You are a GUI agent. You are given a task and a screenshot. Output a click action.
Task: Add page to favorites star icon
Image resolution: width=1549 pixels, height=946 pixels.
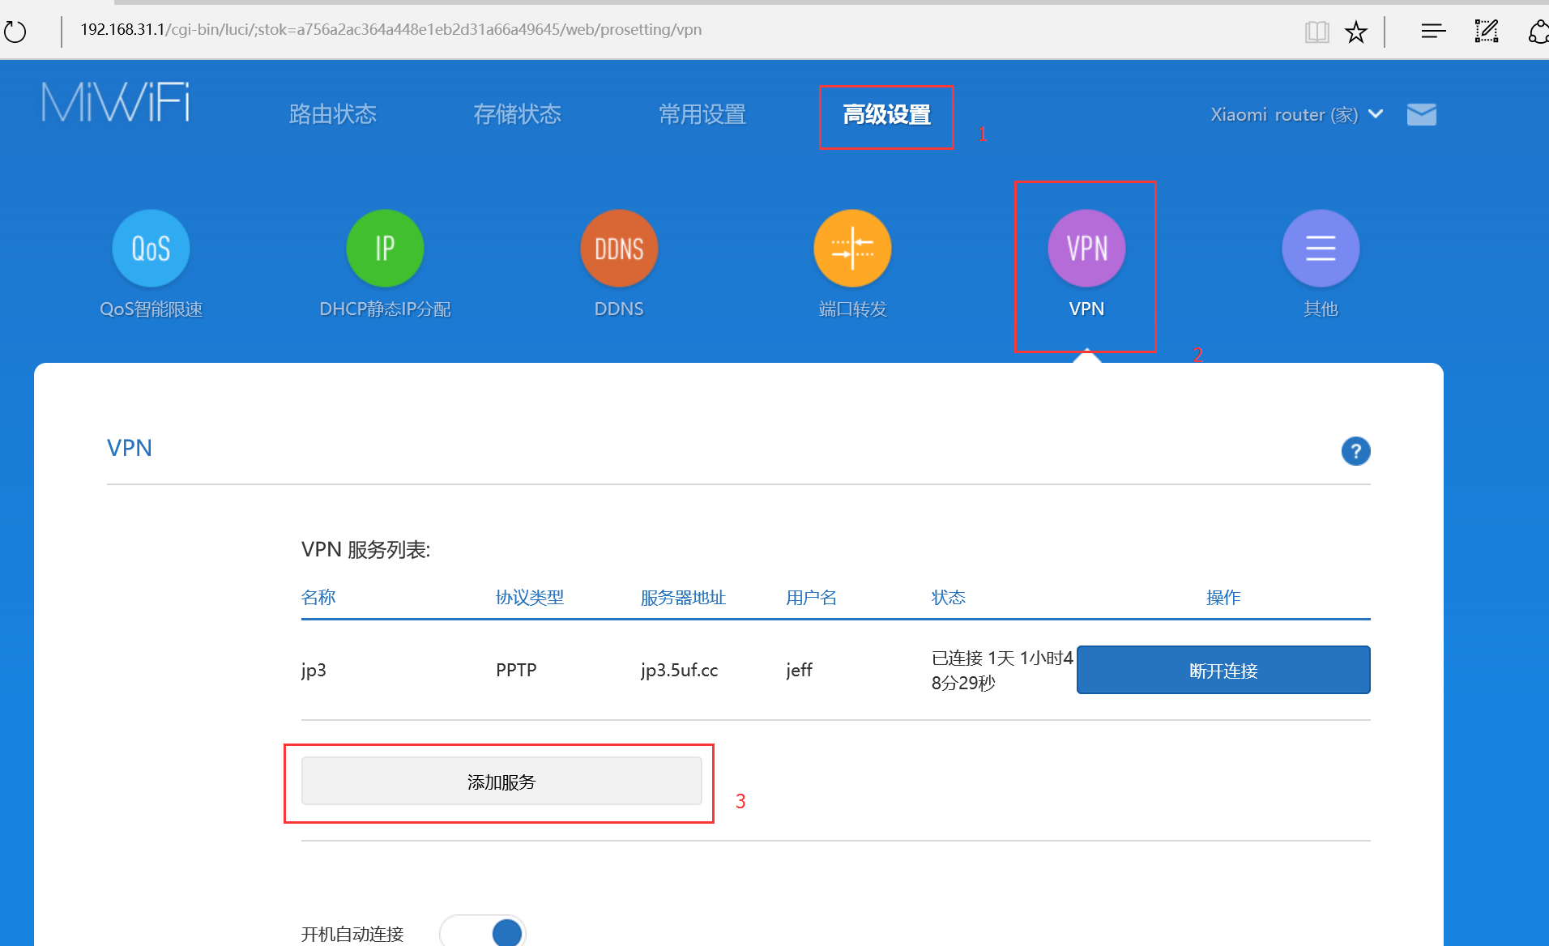click(1355, 32)
